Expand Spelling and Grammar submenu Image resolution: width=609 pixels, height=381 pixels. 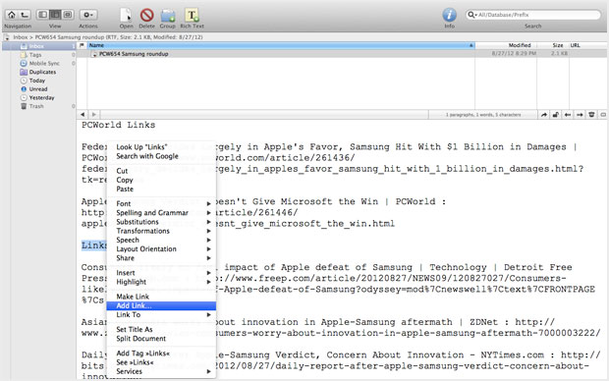pyautogui.click(x=161, y=213)
